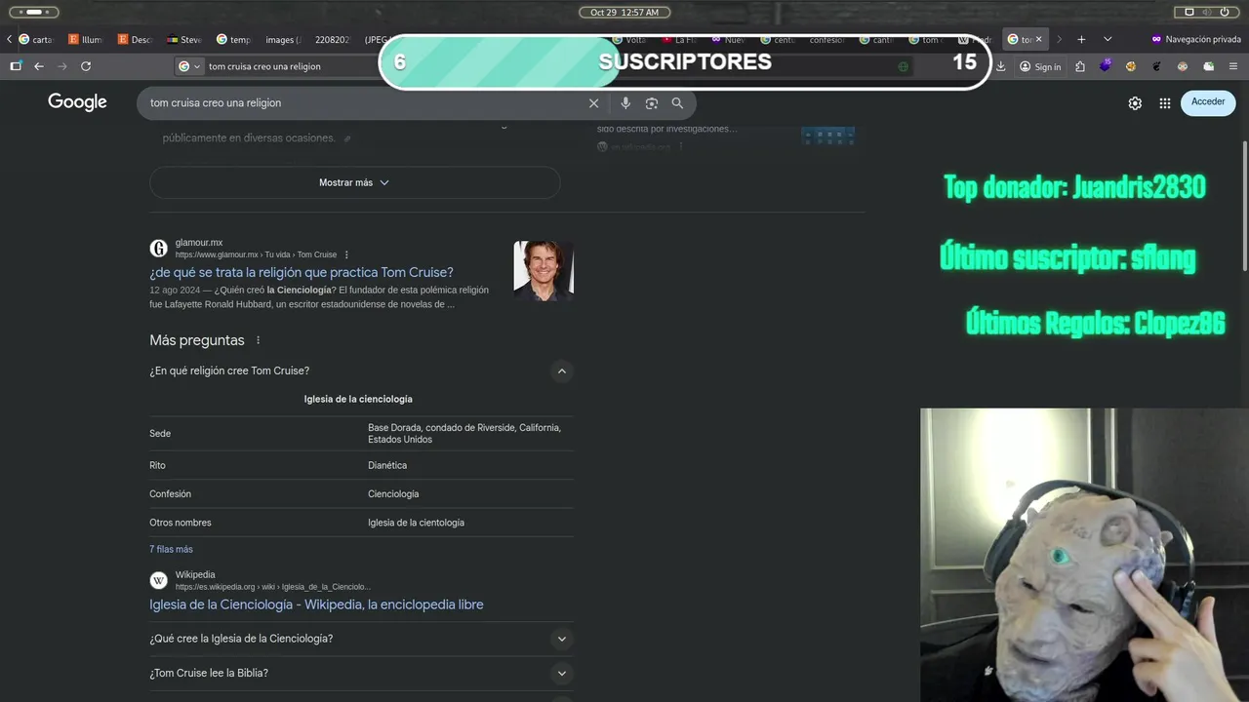The height and width of the screenshot is (702, 1249).
Task: Open the glamour.mx result options dots
Action: tap(346, 255)
